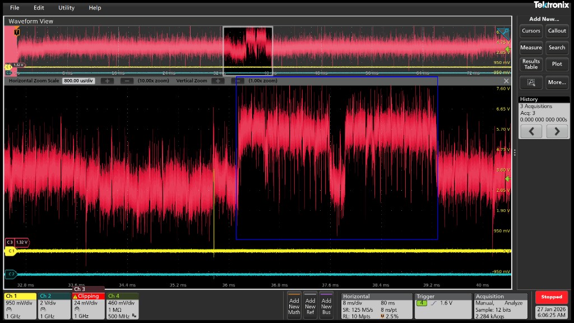Click the trigger level arrow in zoom view
The width and height of the screenshot is (574, 323).
(508, 179)
